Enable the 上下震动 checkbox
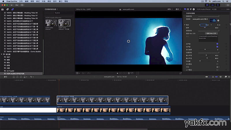231x130 pixels. click(217, 70)
